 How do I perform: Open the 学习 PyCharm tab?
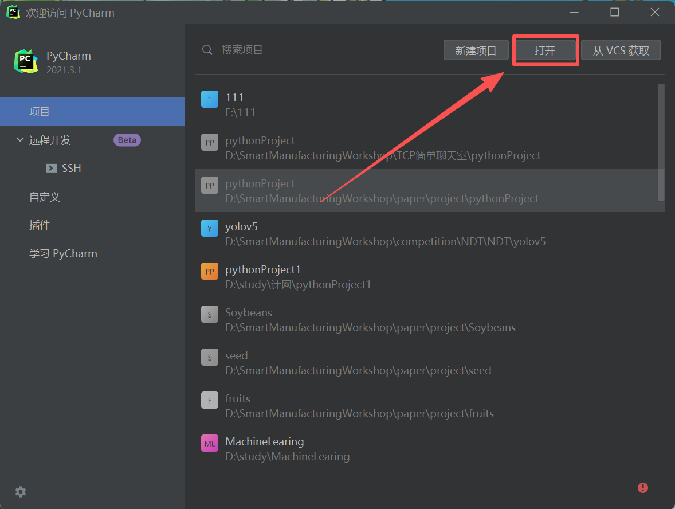tap(63, 253)
